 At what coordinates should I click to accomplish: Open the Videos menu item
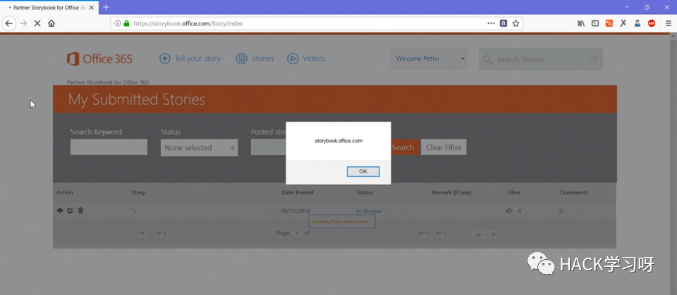306,58
